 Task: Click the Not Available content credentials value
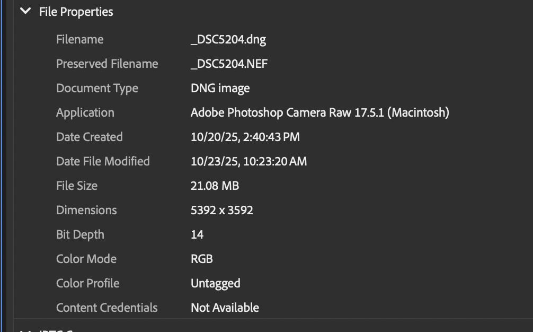click(x=225, y=308)
